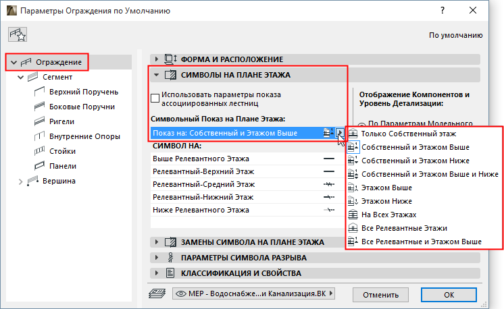Click line symbol for Ниже Релевантного Этажа
This screenshot has height=309, width=504.
tap(329, 210)
